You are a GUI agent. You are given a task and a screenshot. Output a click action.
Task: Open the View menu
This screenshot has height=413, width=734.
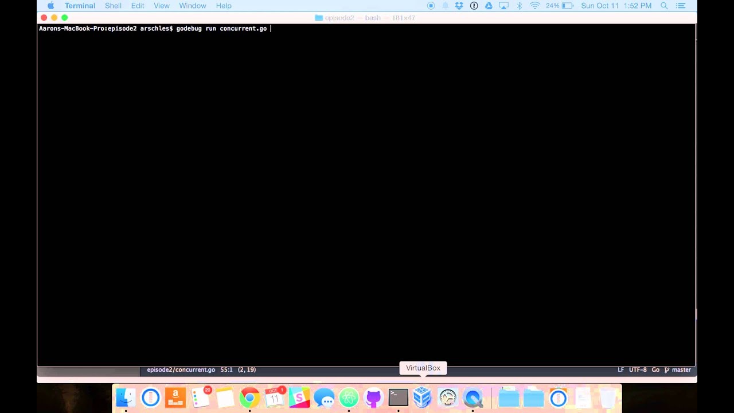(x=162, y=6)
